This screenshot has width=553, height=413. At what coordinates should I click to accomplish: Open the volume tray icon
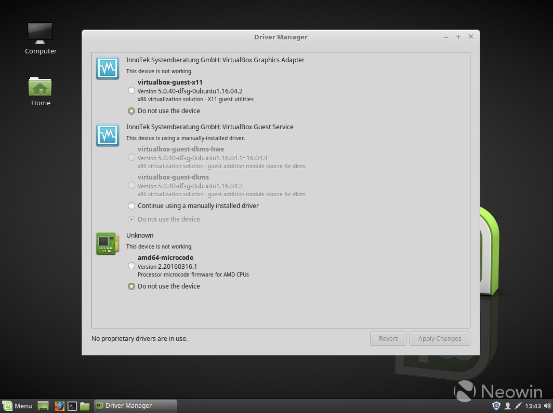pos(547,406)
